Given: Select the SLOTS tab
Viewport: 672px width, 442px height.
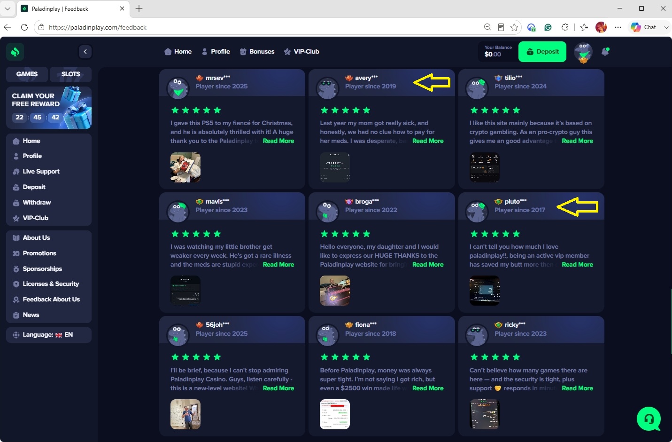Looking at the screenshot, I should point(71,74).
